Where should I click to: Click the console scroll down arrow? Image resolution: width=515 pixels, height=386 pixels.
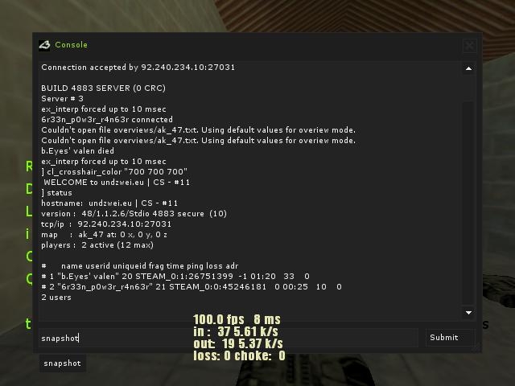(468, 313)
